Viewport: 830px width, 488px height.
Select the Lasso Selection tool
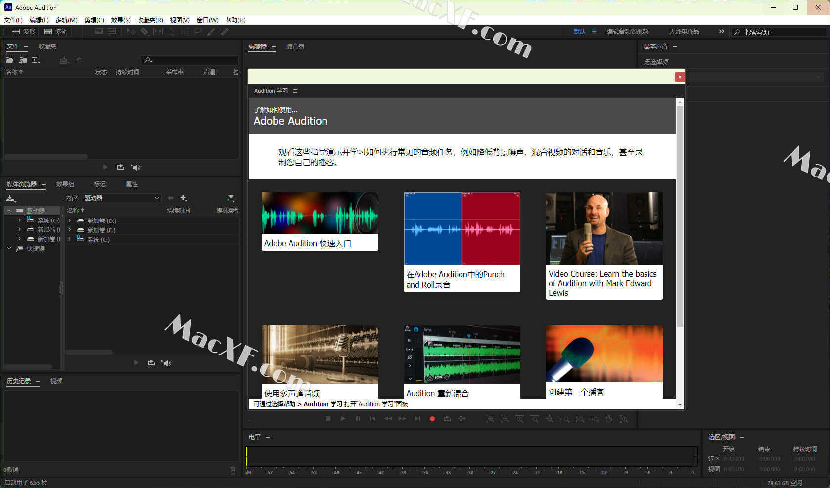[198, 31]
